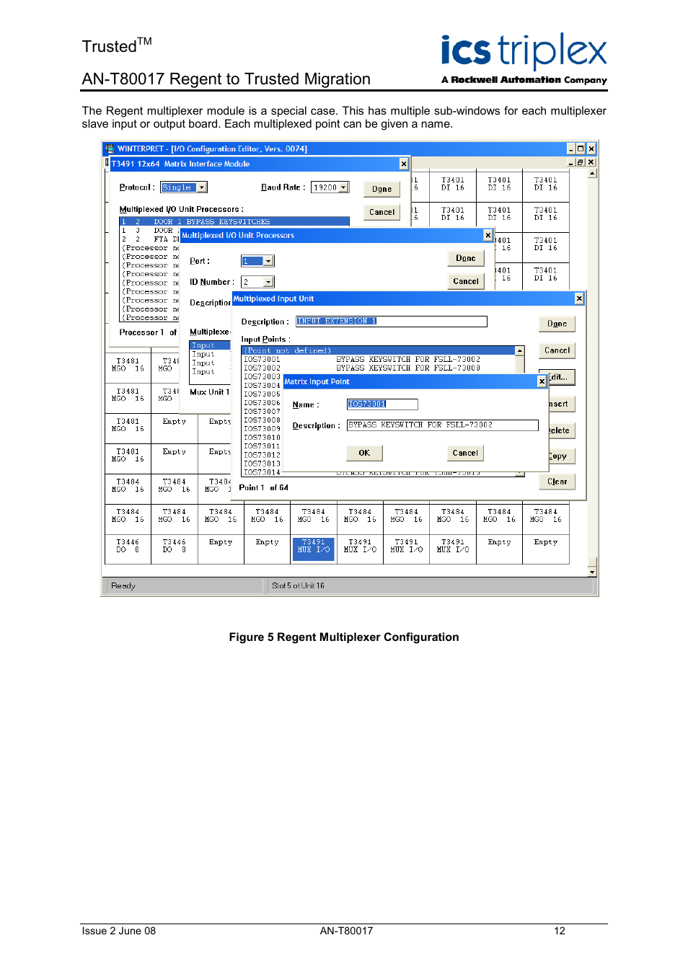The height and width of the screenshot is (974, 688).
Task: Click Done in Multiplexed I/O Unit Processors dialog
Action: click(x=465, y=258)
